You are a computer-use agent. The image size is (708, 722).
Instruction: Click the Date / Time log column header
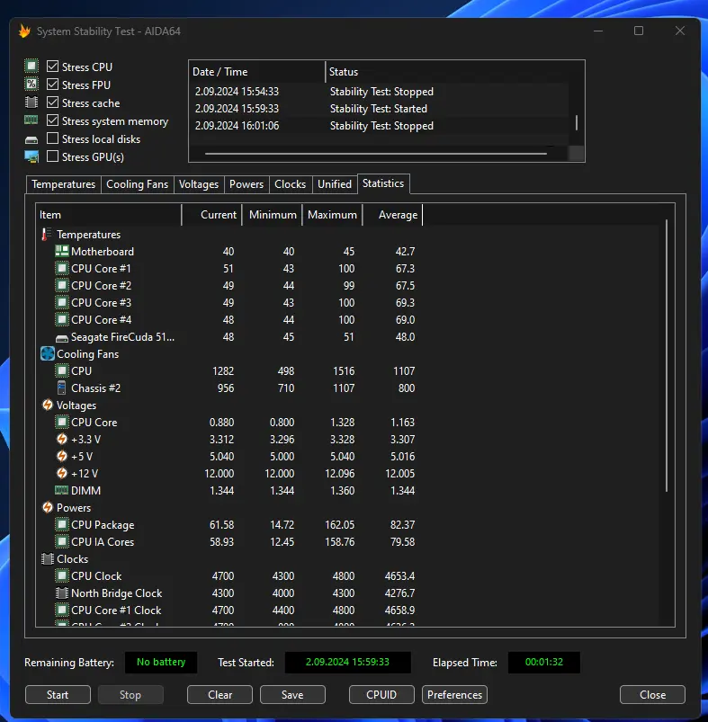(257, 72)
